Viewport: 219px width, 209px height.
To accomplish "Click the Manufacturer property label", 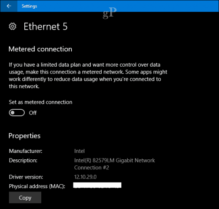I will point(26,151).
